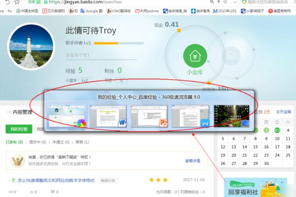Switch to the 我的经验 tab
The width and height of the screenshot is (296, 197).
(19, 129)
